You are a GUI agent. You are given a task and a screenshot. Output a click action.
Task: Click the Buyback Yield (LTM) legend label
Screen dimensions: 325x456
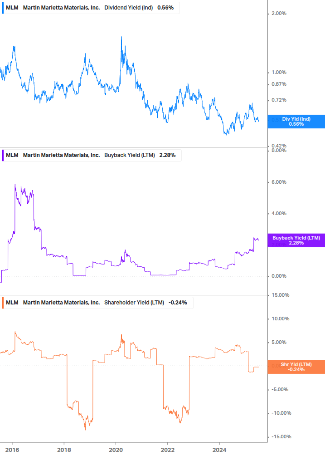coord(129,155)
